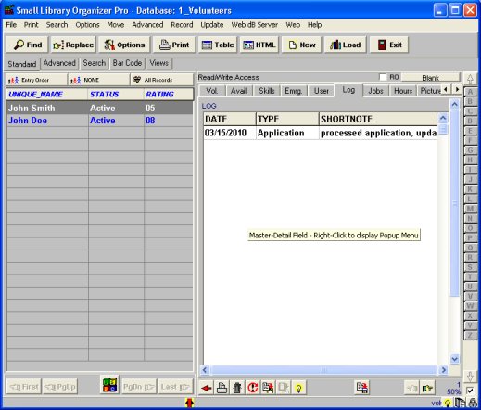481x410 pixels.
Task: Toggle the RO read-only checkbox
Action: point(383,77)
